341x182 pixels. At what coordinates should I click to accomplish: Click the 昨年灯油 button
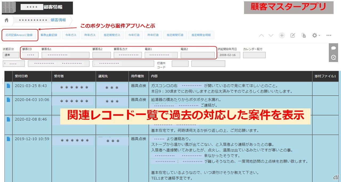click(153, 35)
